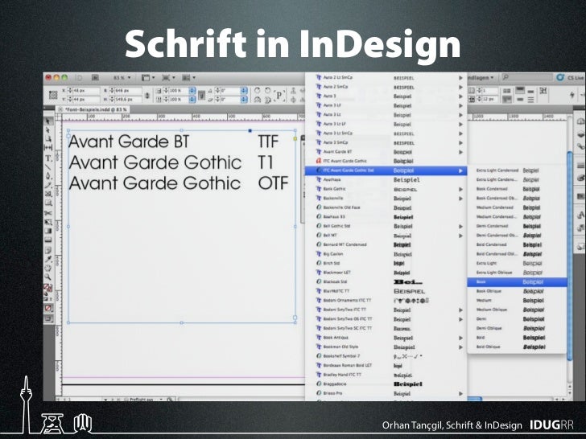Click the W width input field

tap(128, 90)
